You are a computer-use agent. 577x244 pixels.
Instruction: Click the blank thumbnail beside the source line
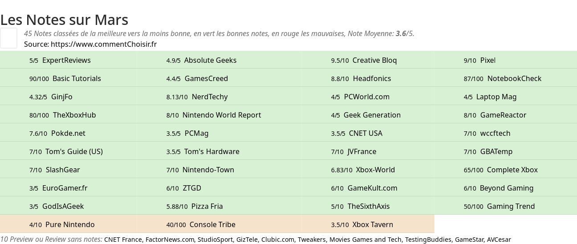8,38
